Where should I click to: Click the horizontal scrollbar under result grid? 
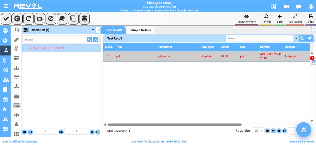(175, 125)
